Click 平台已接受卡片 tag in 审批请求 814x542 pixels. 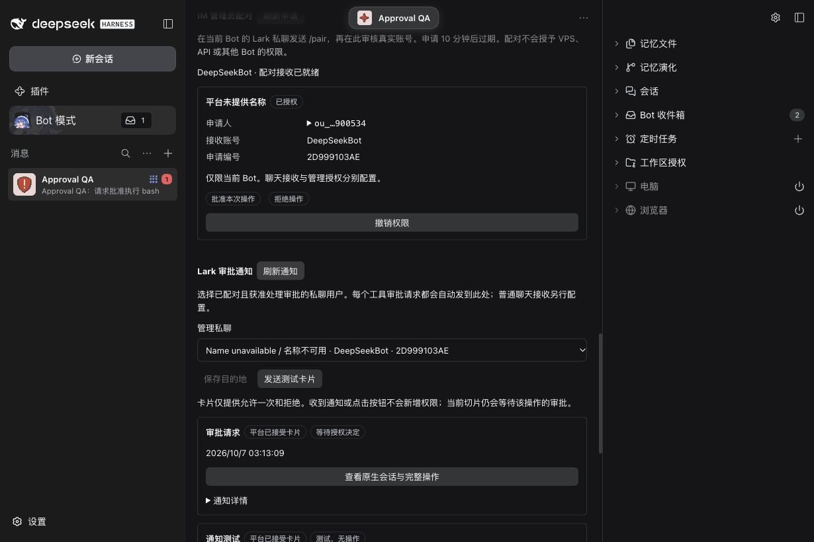(x=275, y=432)
